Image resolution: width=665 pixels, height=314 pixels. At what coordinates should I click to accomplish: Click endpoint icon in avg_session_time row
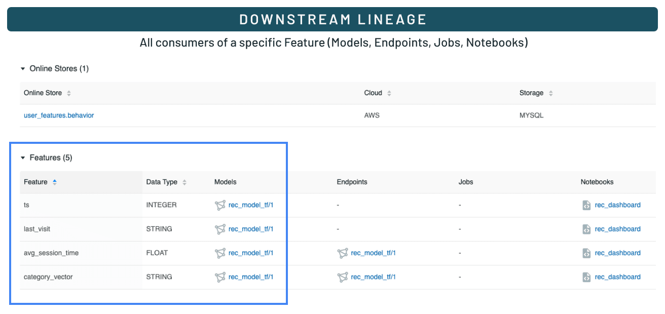coord(343,253)
